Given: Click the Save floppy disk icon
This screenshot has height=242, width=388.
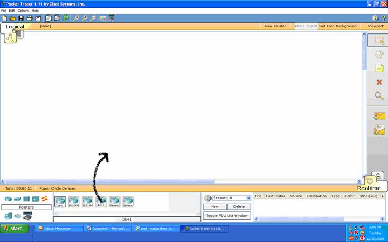Looking at the screenshot, I should click(21, 18).
